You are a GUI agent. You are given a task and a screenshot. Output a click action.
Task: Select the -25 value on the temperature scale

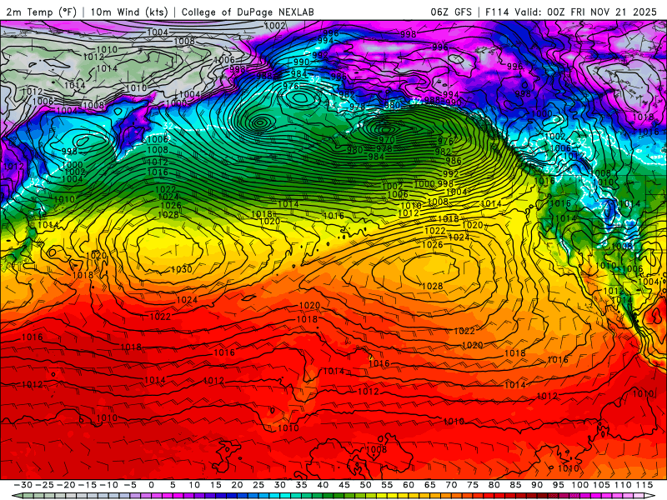(45, 485)
